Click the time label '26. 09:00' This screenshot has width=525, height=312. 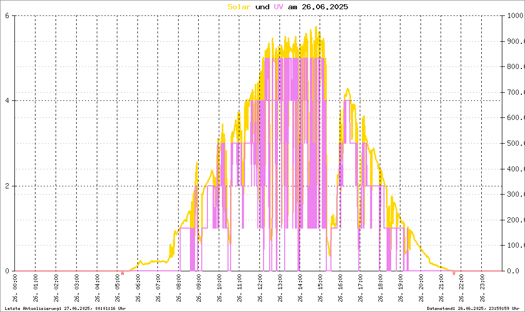tap(199, 288)
